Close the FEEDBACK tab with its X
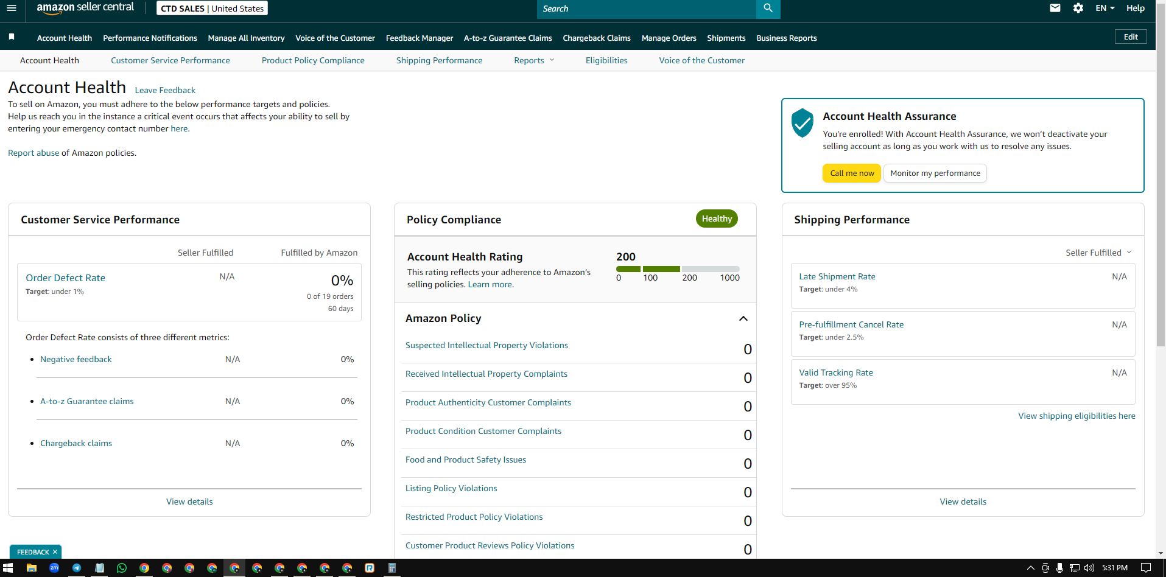This screenshot has width=1166, height=577. (55, 552)
